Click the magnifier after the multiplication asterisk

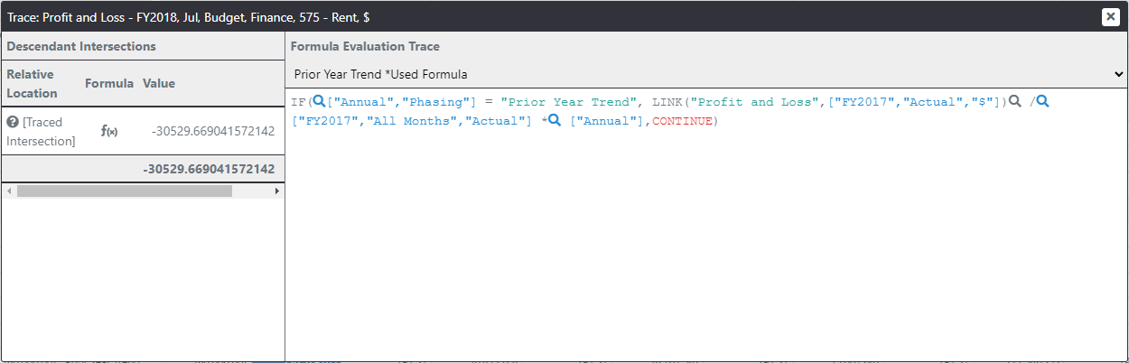tap(555, 120)
